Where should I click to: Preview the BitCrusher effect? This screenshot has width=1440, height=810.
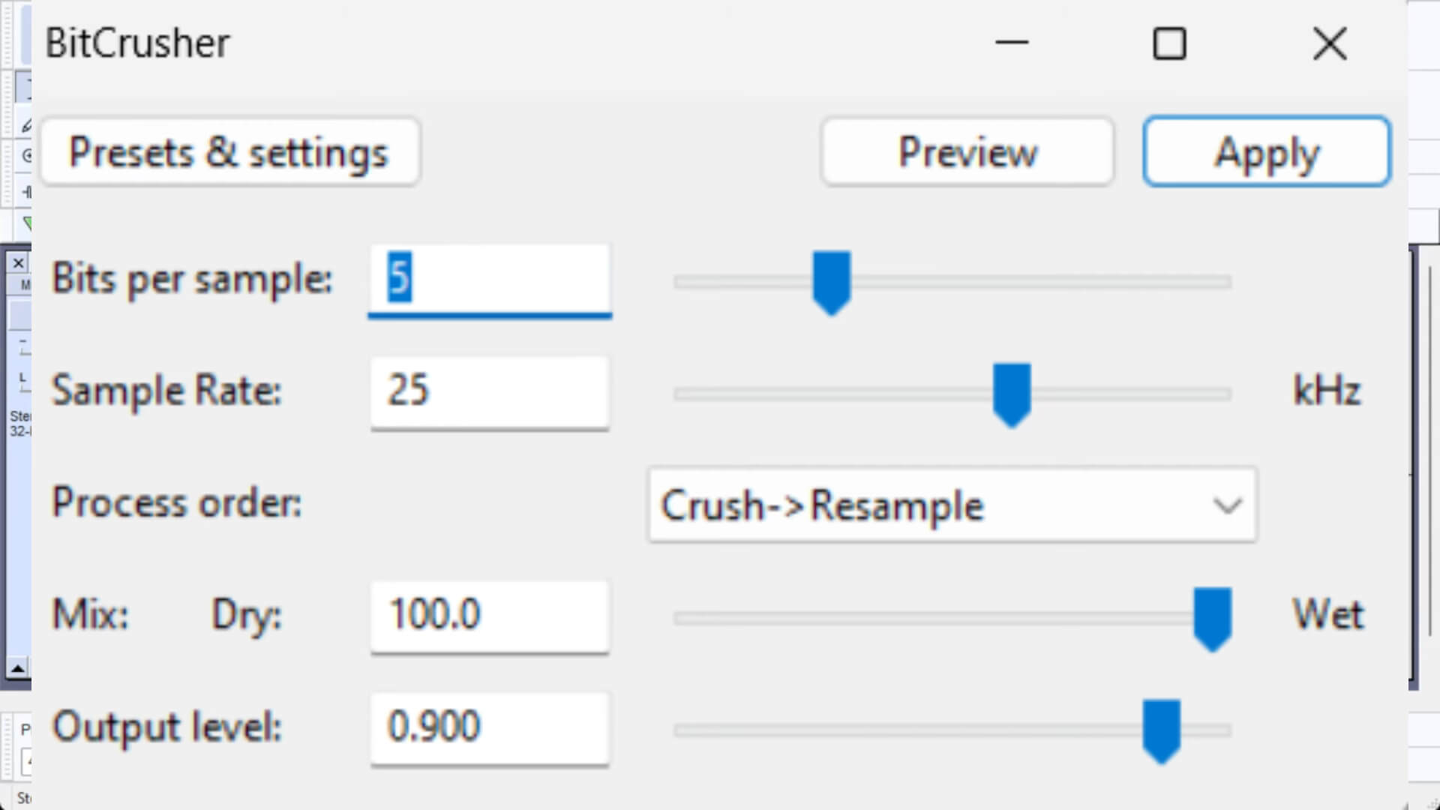point(967,151)
